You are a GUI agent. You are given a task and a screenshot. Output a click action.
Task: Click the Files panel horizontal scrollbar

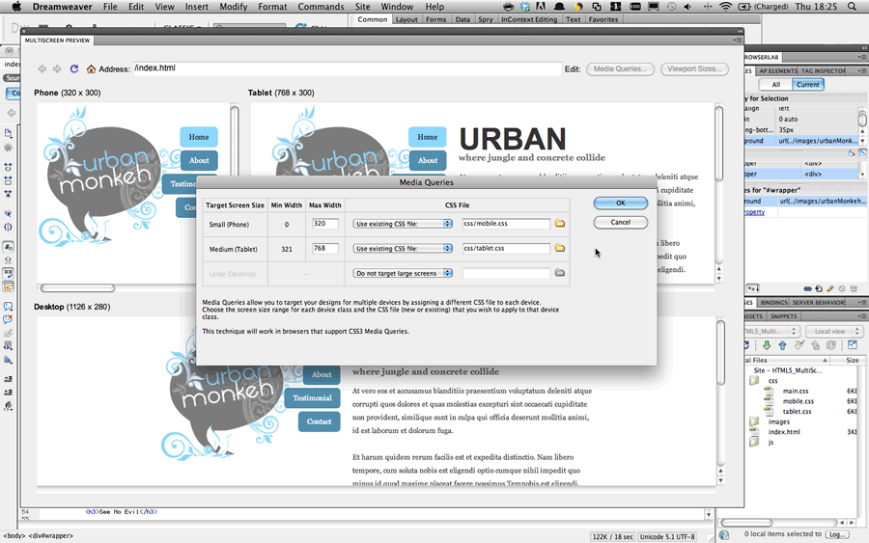746,522
